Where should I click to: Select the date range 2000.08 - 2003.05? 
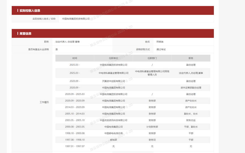[75, 127]
